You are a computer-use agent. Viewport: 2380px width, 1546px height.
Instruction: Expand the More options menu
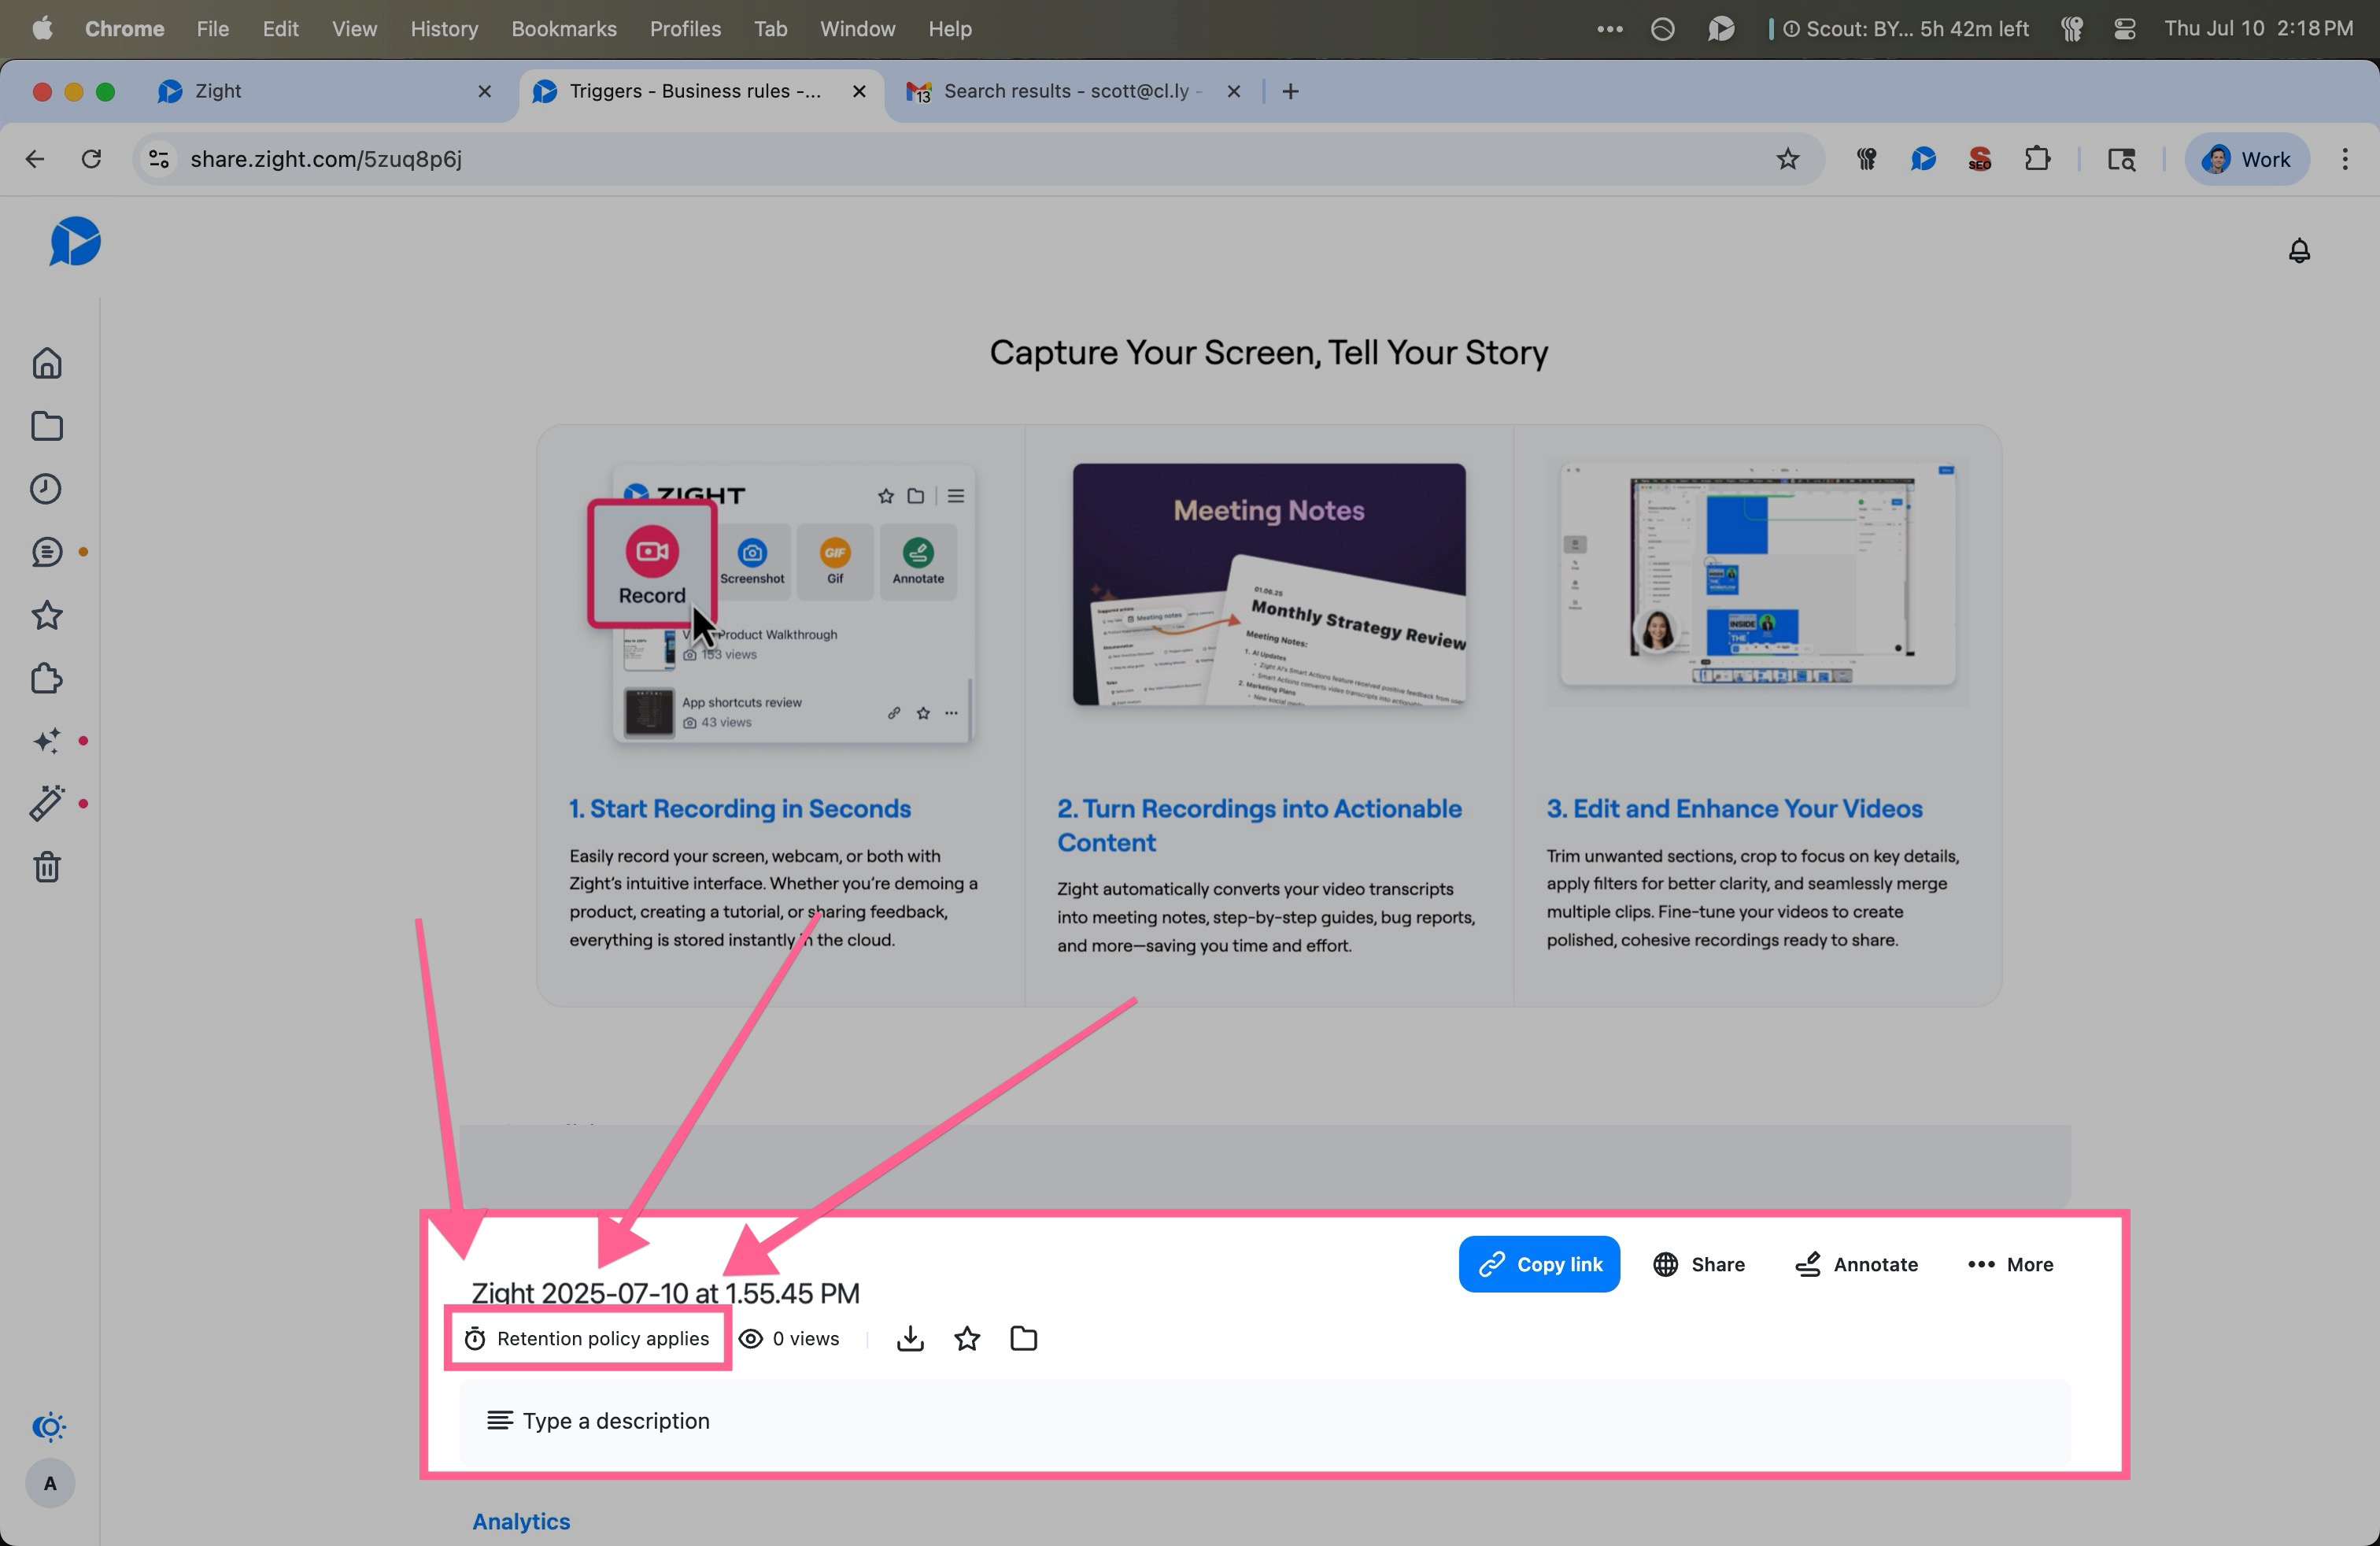click(2010, 1265)
